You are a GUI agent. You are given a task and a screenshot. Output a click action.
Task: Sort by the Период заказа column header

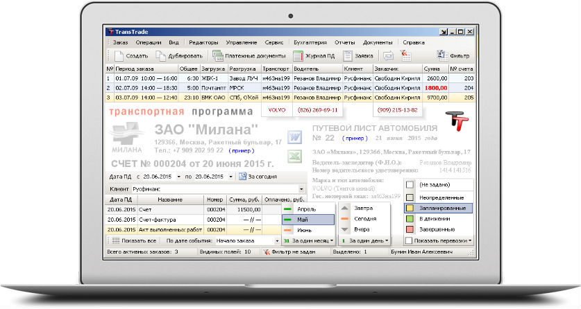click(x=146, y=69)
